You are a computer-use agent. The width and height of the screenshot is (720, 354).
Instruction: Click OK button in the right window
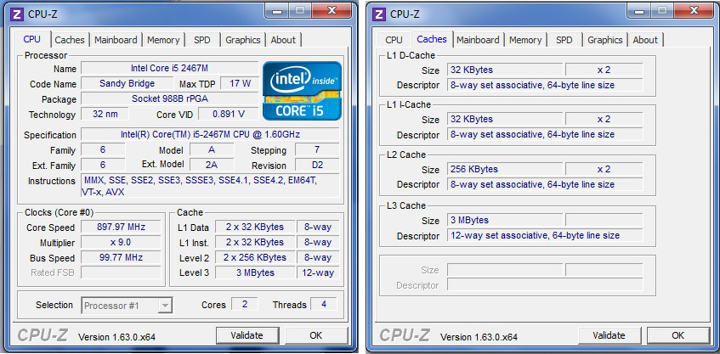677,335
